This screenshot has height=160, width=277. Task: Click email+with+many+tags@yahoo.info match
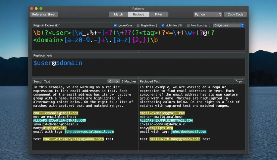(73, 139)
